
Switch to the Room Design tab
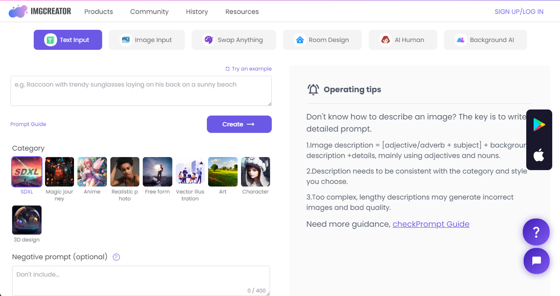pyautogui.click(x=322, y=40)
